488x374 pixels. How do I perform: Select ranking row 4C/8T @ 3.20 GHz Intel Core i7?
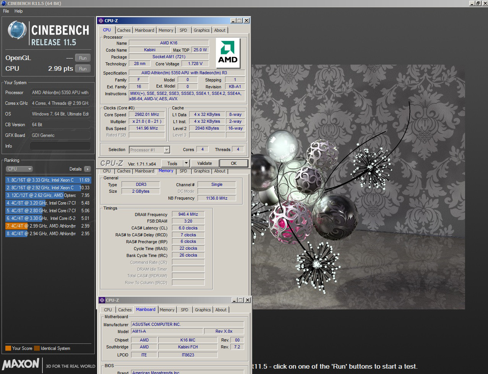[x=48, y=203]
